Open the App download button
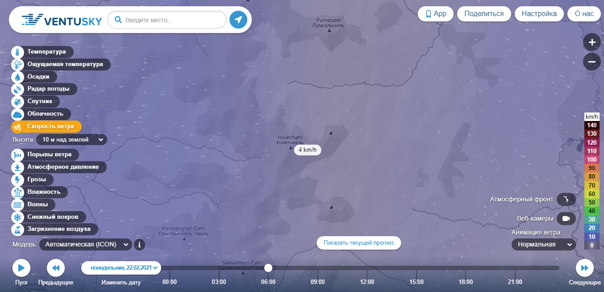Screen dimensions: 604x292 436,13
